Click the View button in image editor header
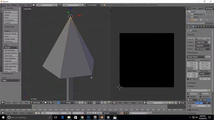The image size is (214, 120). [x=182, y=103]
